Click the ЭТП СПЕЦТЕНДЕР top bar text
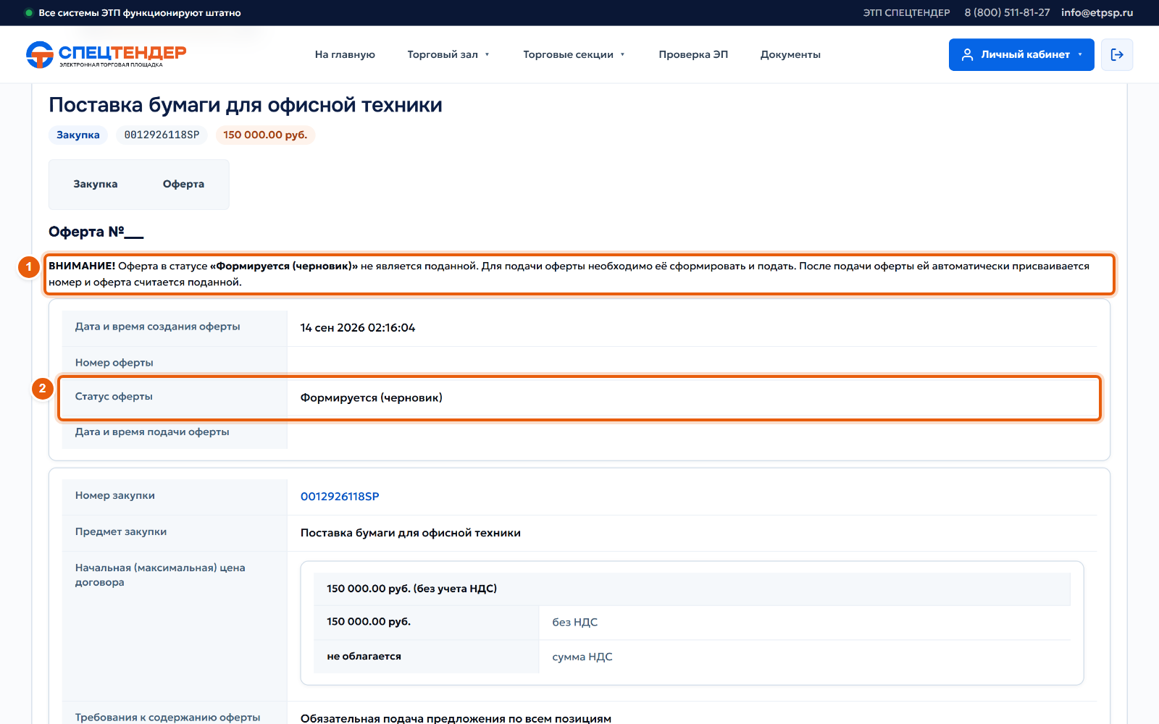 pos(906,13)
